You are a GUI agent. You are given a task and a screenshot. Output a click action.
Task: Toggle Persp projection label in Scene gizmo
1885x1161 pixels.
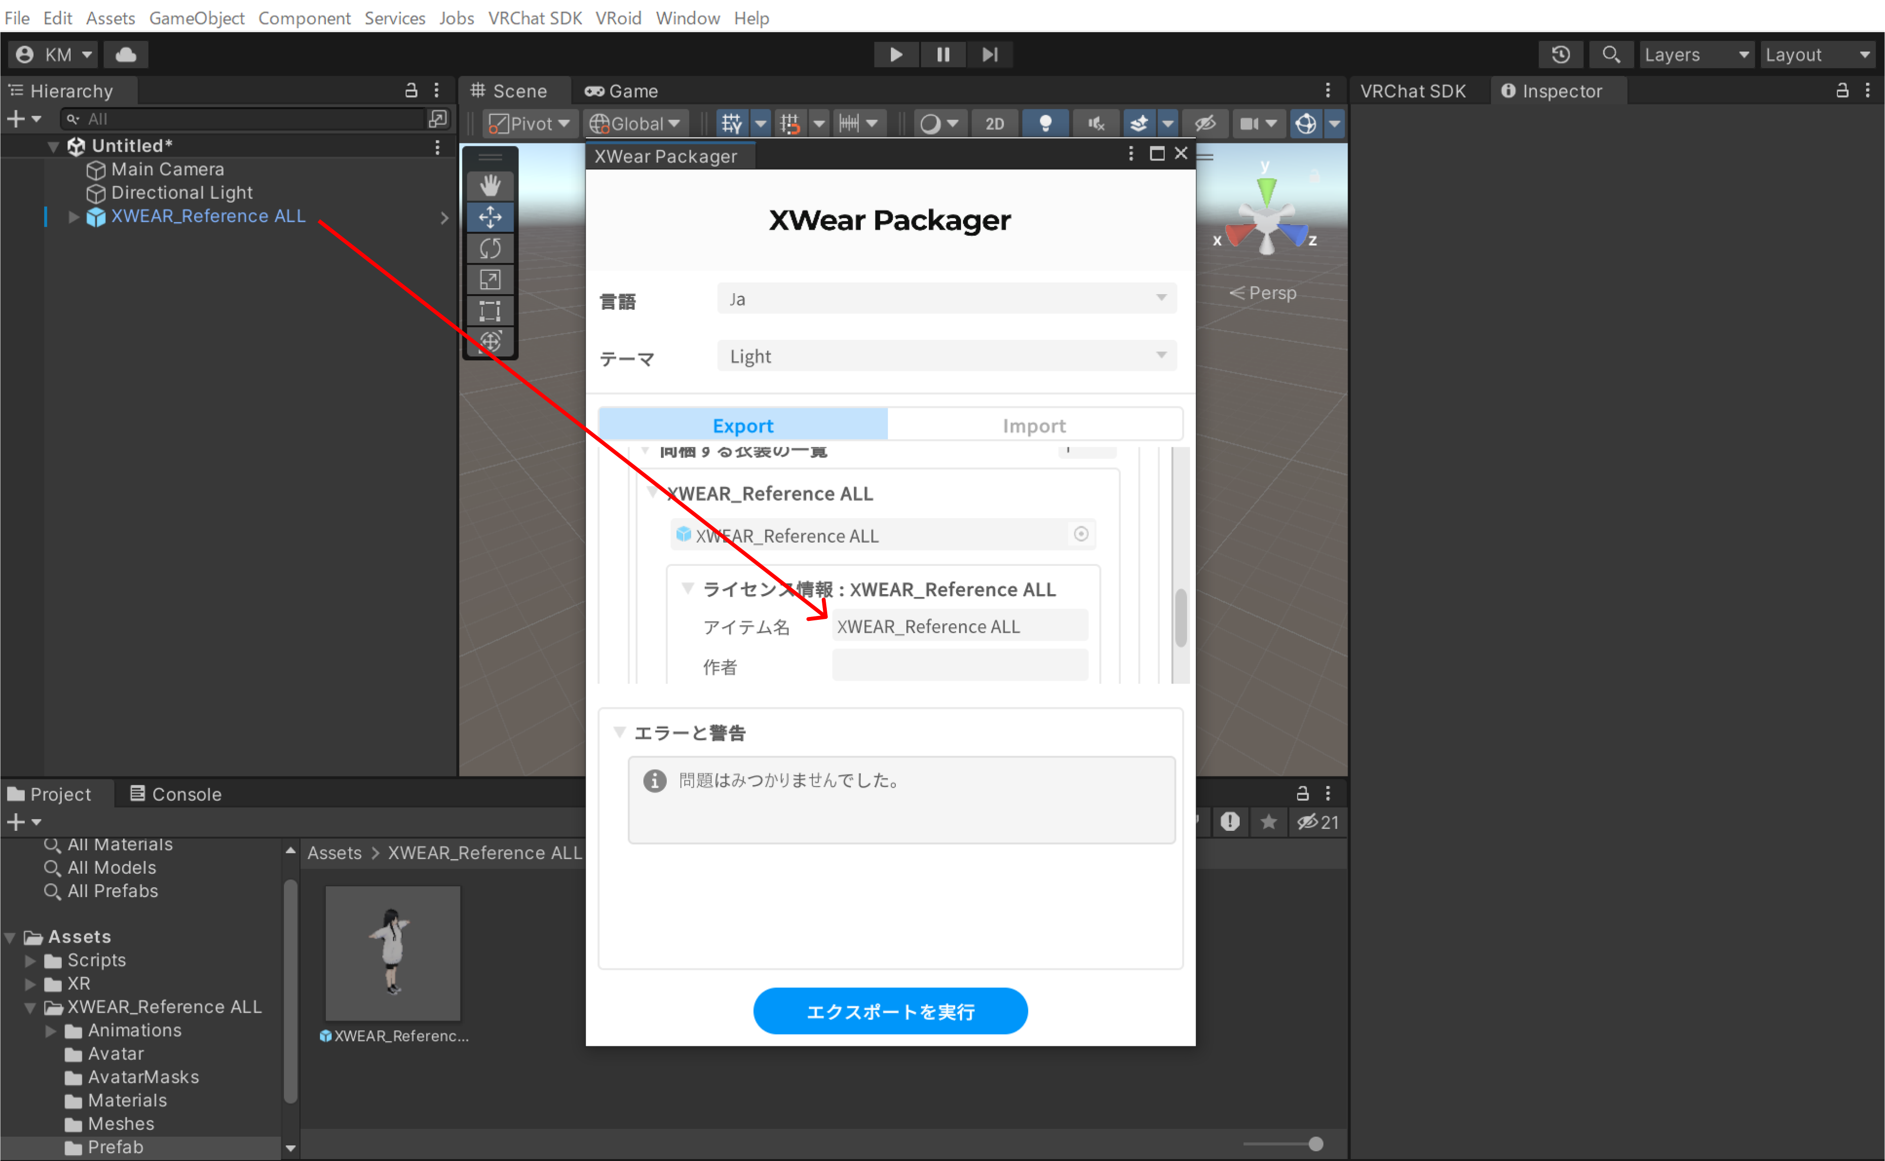click(x=1263, y=293)
